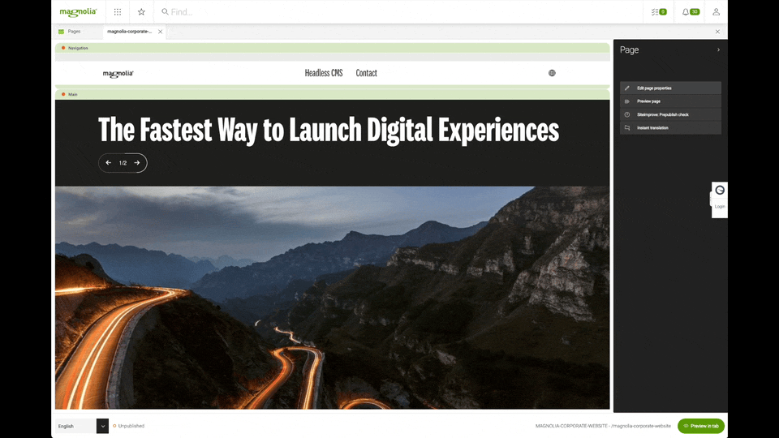
Task: Click the Headless CMS navigation link
Action: pos(324,73)
